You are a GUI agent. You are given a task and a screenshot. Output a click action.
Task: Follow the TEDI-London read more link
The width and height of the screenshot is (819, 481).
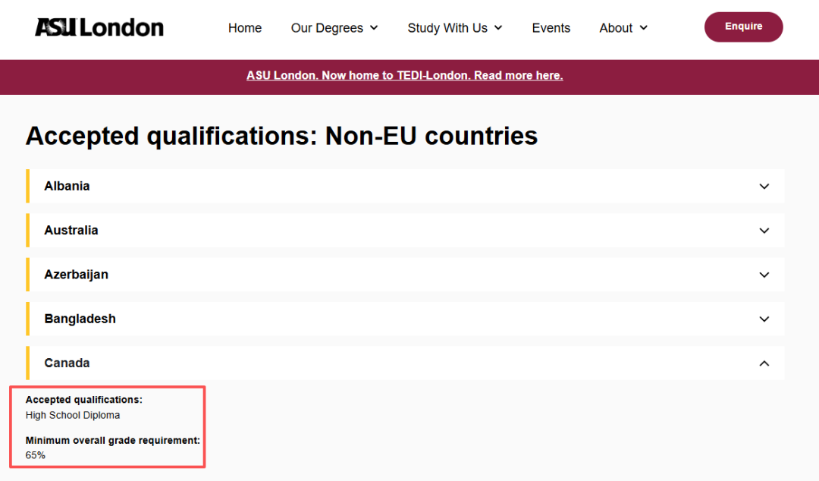click(404, 76)
